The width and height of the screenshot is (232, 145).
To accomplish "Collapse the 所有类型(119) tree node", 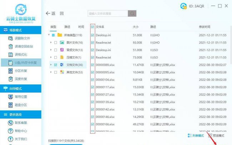I will pos(49,35).
